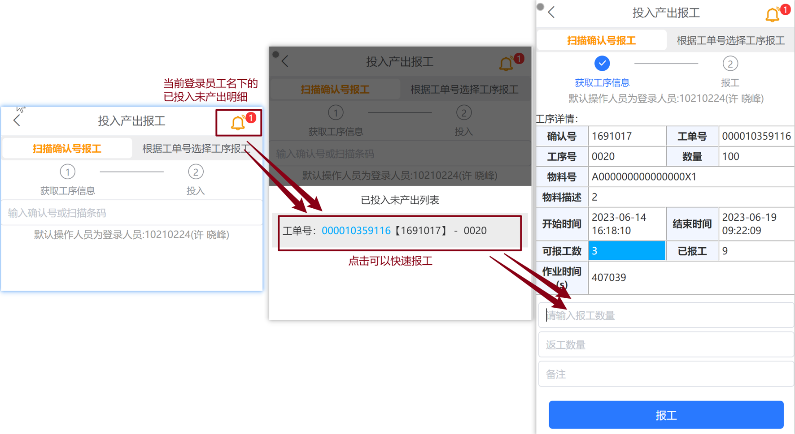This screenshot has width=795, height=434.
Task: Select 根据工单号选择工序报工 tab in middle panel
Action: coord(464,90)
